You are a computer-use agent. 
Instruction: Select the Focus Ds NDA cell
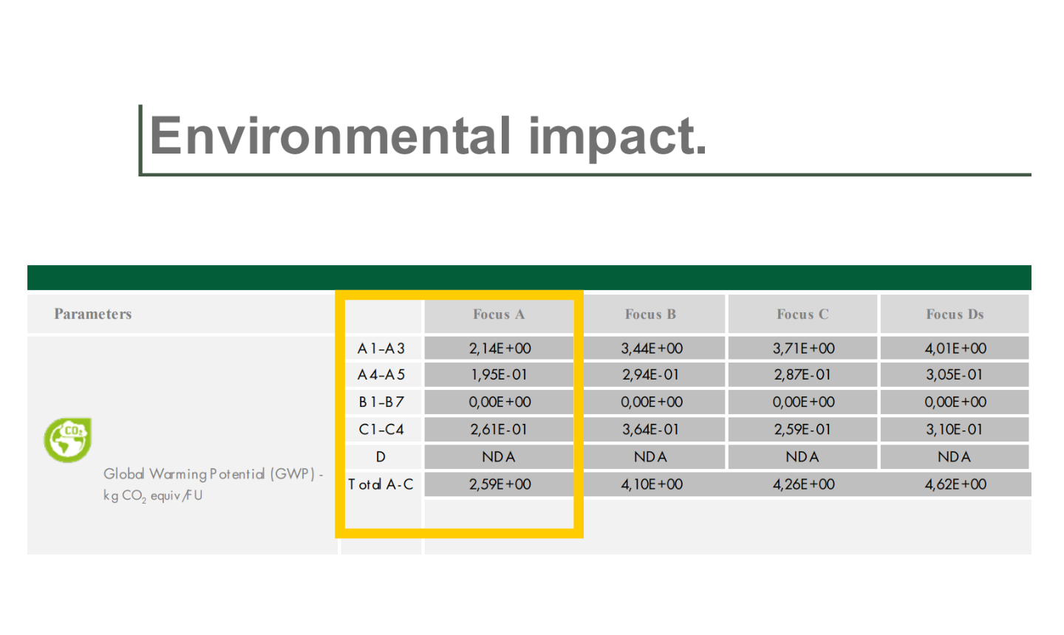coord(955,457)
